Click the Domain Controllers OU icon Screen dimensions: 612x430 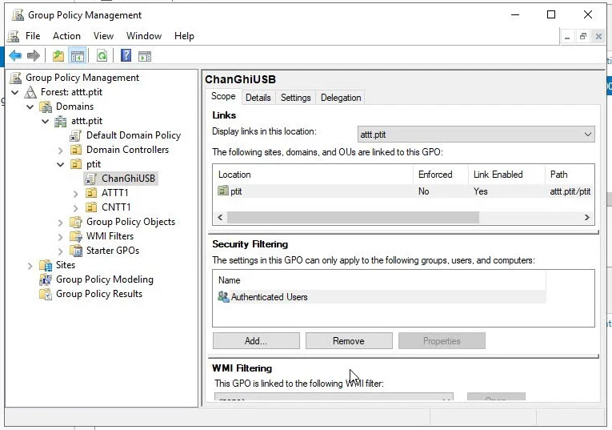tap(76, 150)
